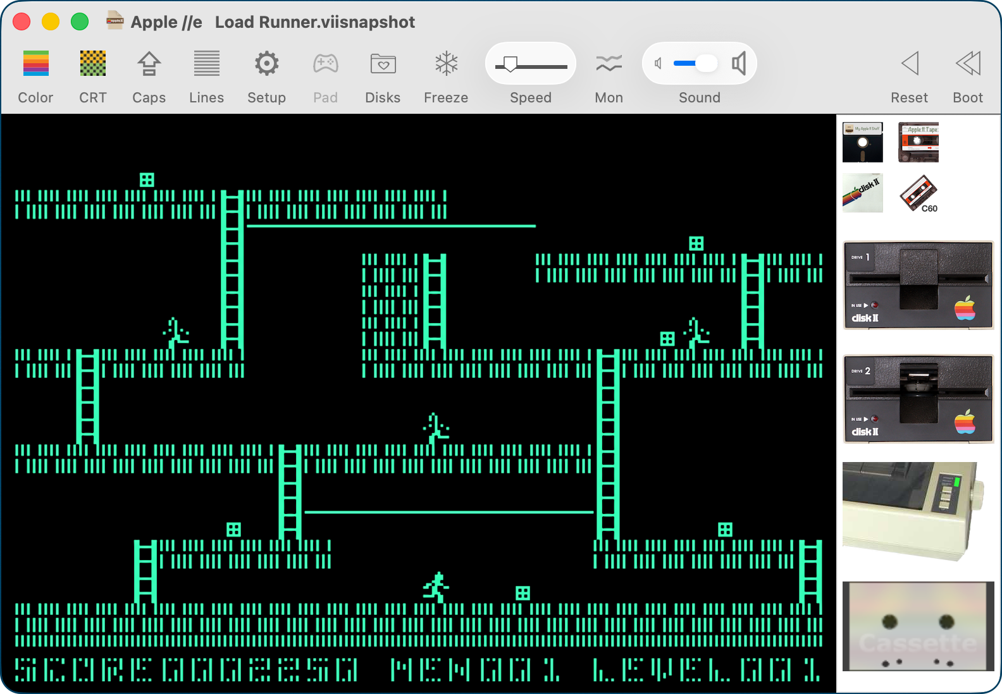Click the green zoom window button
Screen dimensions: 1002x694
pos(80,21)
